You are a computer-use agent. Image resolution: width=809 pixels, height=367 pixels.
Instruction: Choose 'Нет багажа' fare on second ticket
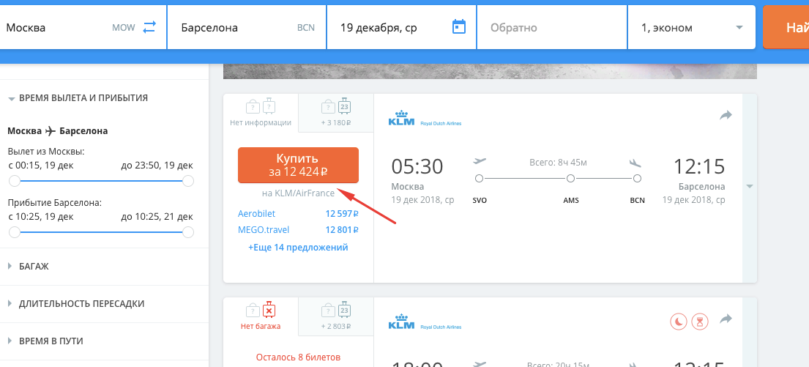261,316
